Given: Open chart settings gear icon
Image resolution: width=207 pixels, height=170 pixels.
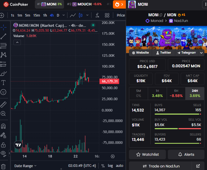Looking at the screenshot, I should pos(113,156).
